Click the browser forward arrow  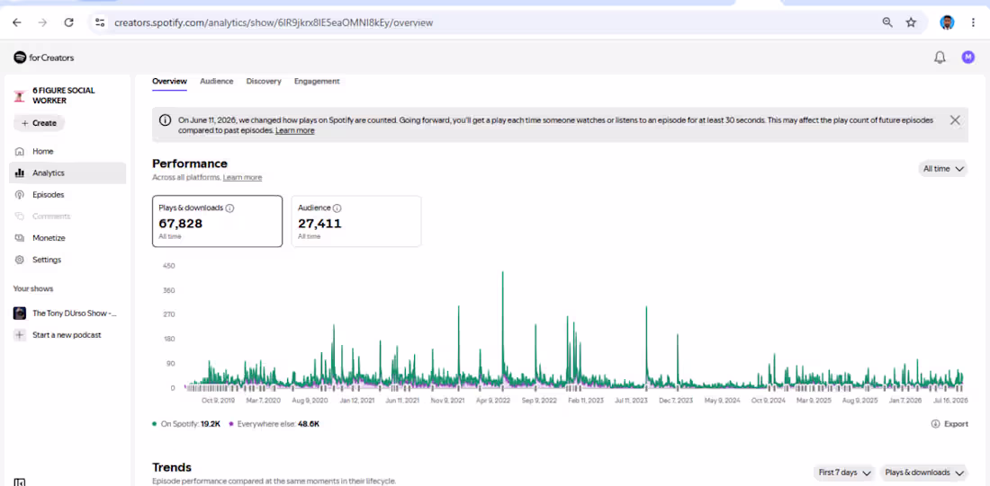[x=42, y=22]
